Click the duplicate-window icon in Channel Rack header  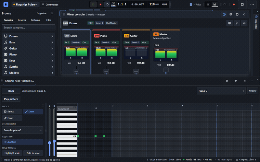236,81
